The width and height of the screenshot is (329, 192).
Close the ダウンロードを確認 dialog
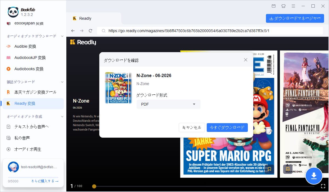(x=246, y=60)
